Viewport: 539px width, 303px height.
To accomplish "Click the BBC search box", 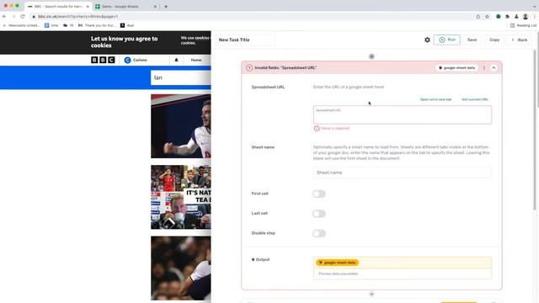I will pyautogui.click(x=181, y=77).
